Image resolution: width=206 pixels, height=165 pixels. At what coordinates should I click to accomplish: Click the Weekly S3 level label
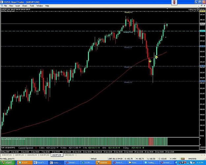(128, 82)
